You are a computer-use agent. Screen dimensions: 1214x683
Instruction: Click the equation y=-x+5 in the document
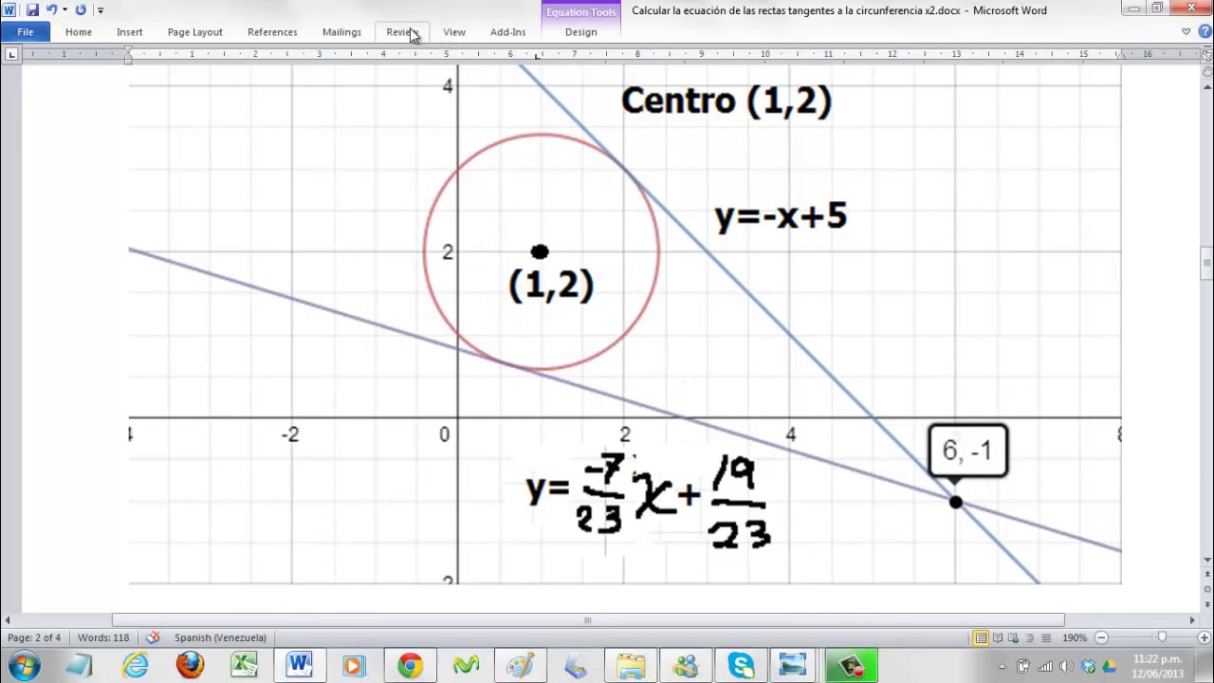[781, 216]
